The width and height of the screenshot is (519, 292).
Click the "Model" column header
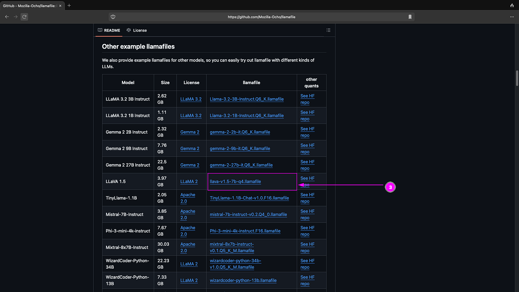128,83
